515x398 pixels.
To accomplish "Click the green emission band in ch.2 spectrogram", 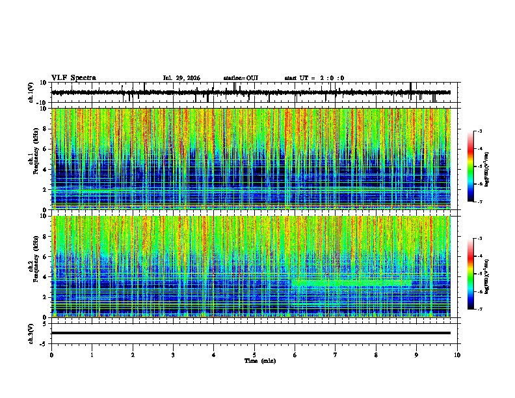I will click(351, 282).
